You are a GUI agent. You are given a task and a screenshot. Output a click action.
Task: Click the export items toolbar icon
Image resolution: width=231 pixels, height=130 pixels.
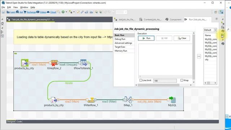pos(86,12)
